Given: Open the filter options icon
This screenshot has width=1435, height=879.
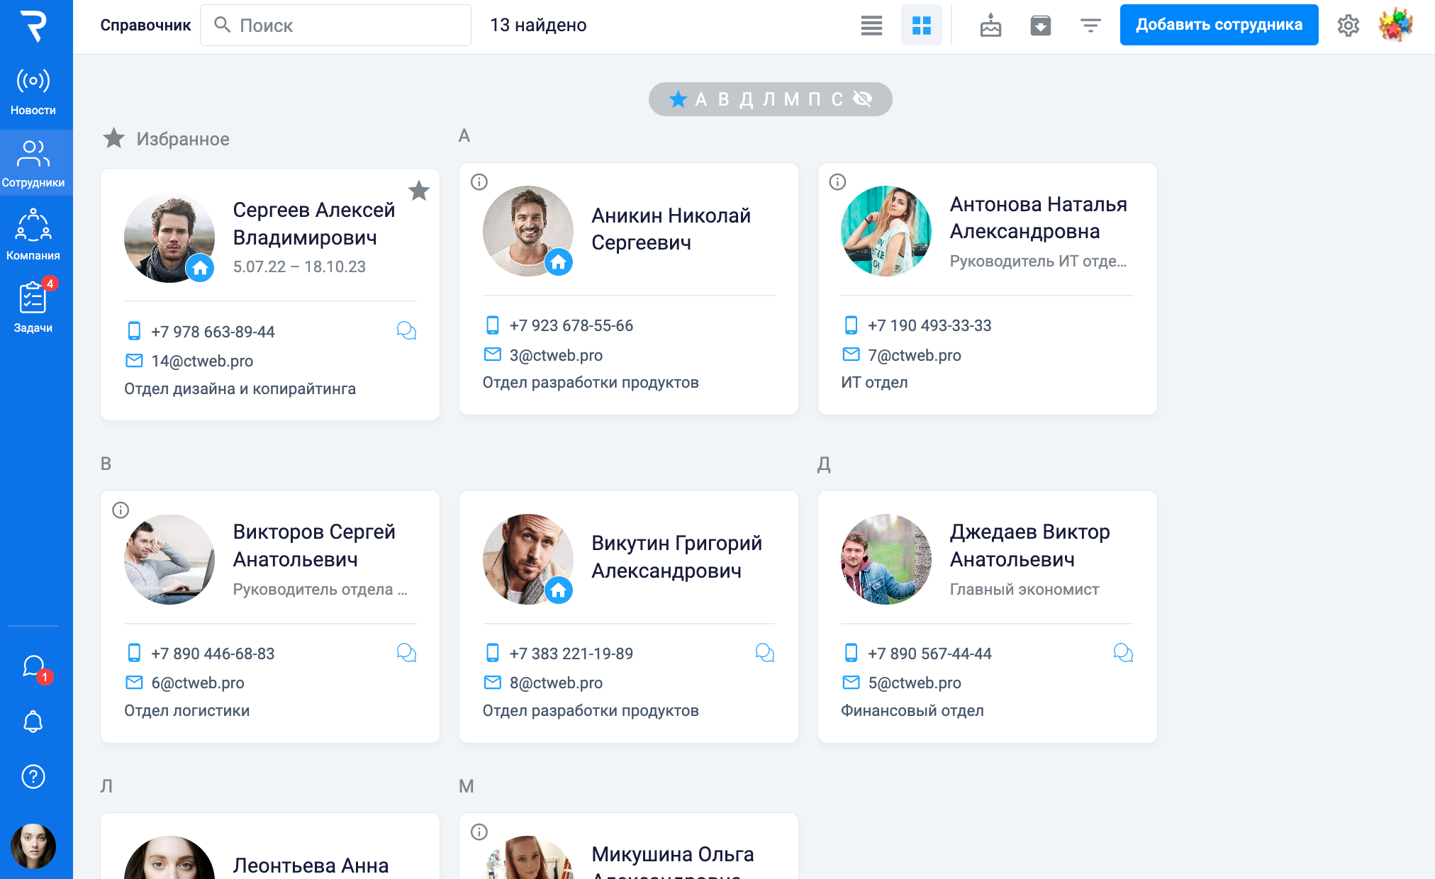Looking at the screenshot, I should point(1090,26).
